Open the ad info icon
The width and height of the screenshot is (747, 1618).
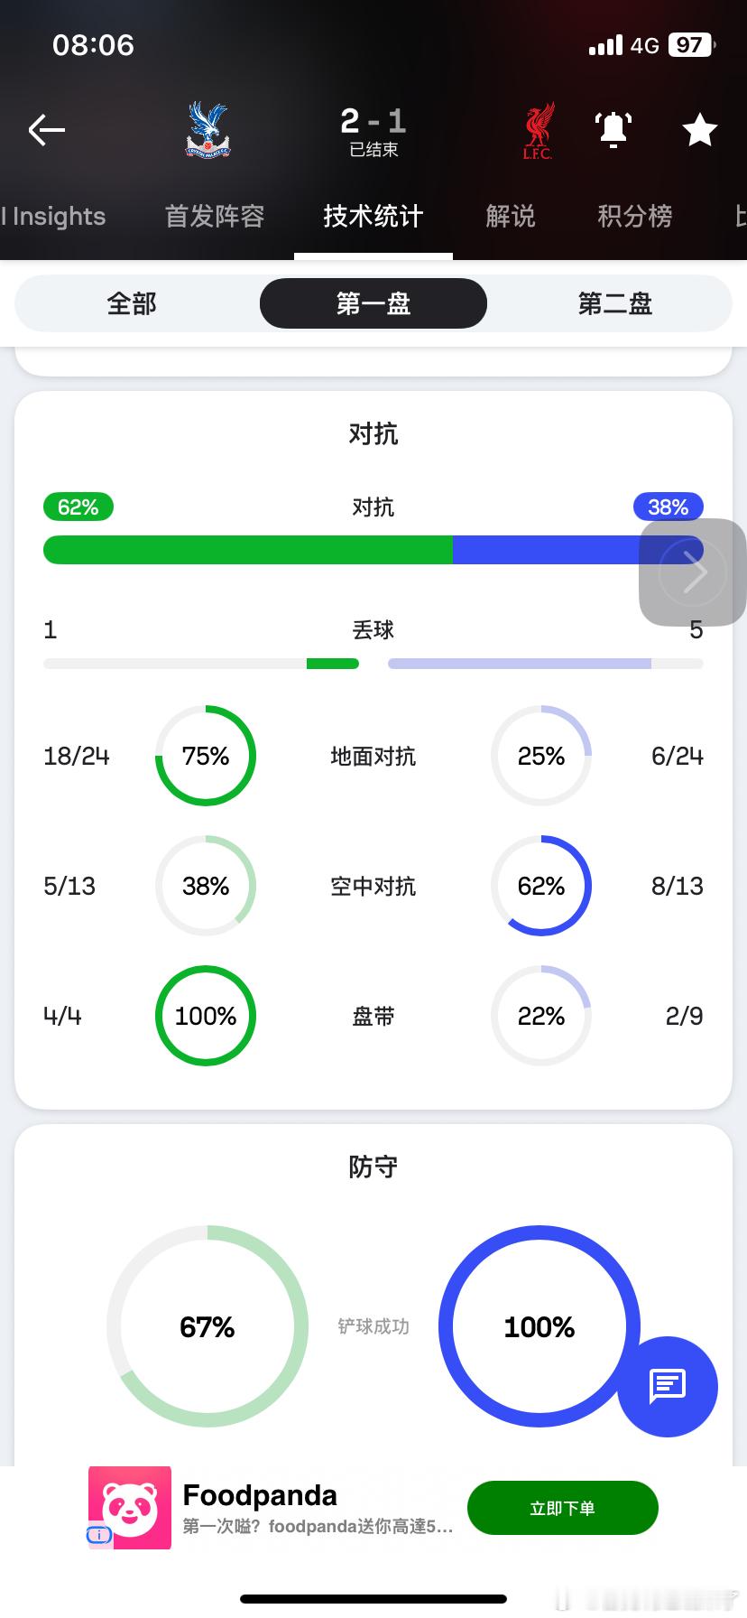pyautogui.click(x=99, y=1535)
